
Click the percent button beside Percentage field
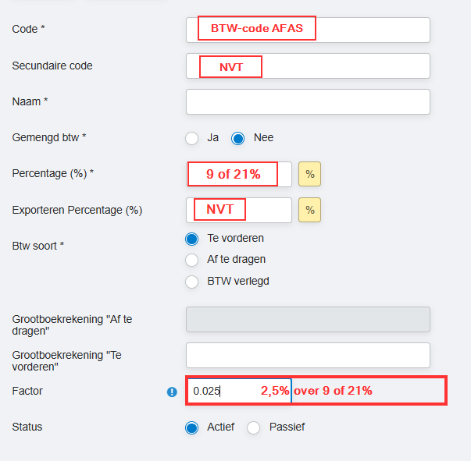click(x=309, y=174)
